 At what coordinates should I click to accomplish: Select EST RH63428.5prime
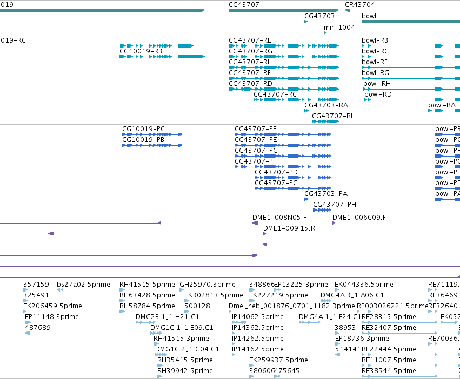pos(147,295)
